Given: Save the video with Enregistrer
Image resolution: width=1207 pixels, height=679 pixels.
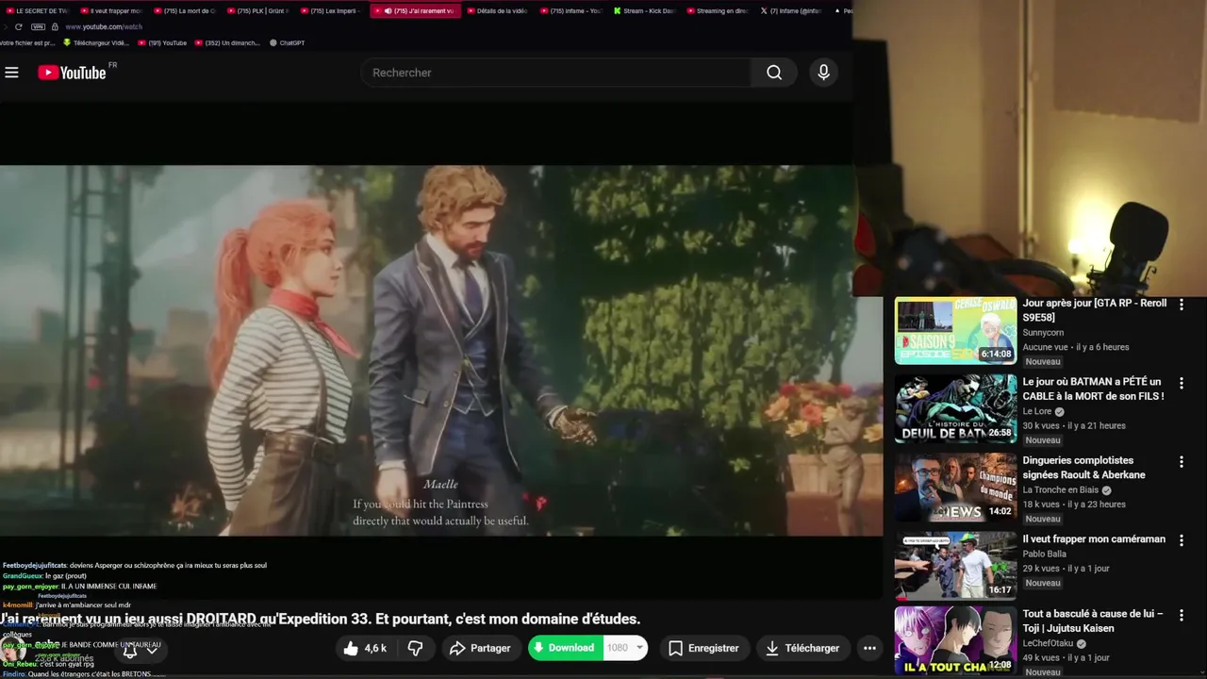Looking at the screenshot, I should point(703,648).
